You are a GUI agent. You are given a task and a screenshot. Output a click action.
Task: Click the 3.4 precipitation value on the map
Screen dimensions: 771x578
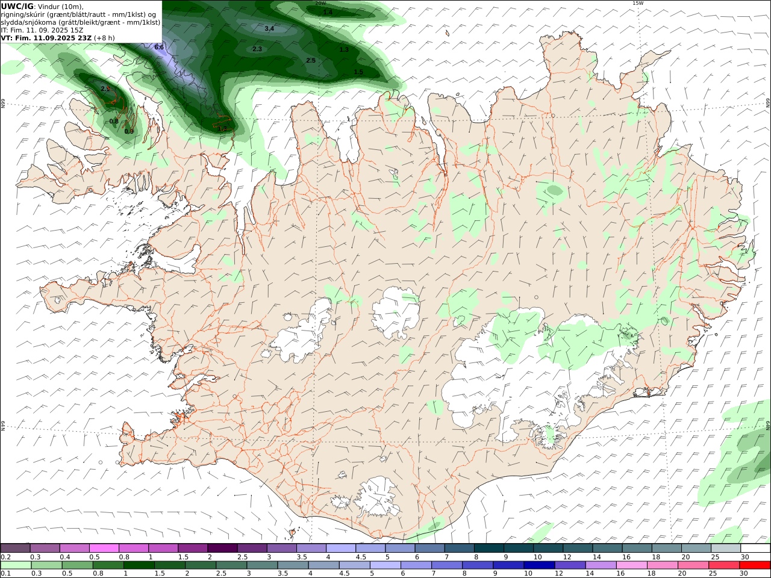point(269,28)
